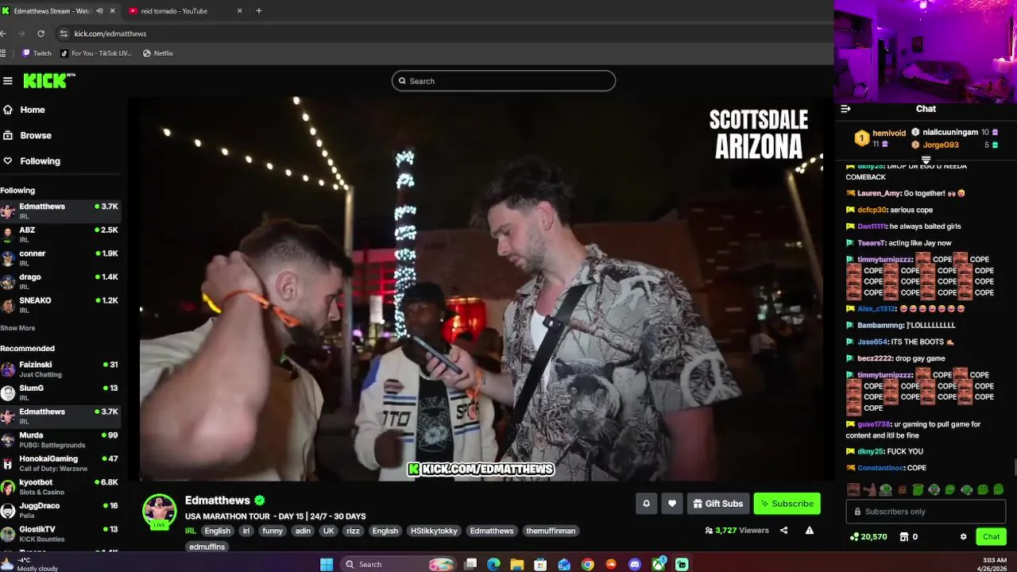Viewport: 1017px width, 572px height.
Task: Click the Edmatthews streamer avatar
Action: click(x=160, y=511)
